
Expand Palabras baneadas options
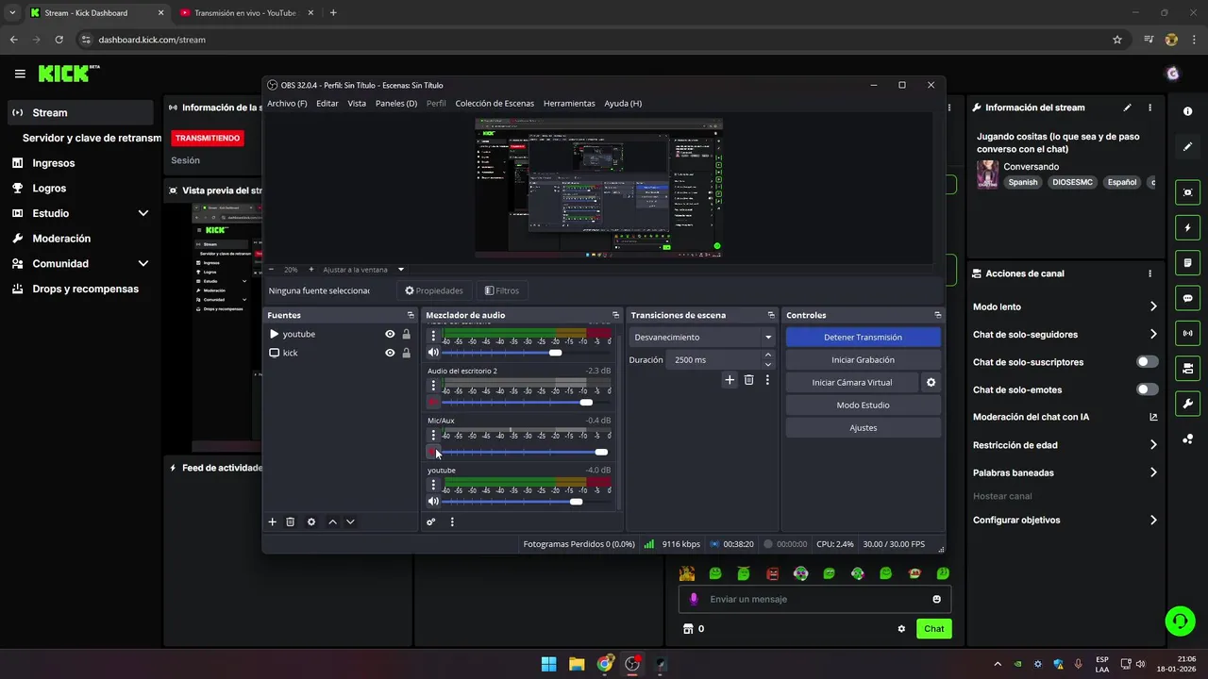[1153, 472]
